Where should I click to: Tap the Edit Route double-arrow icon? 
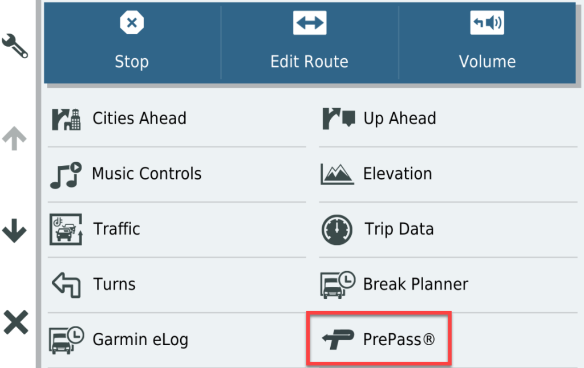(309, 23)
